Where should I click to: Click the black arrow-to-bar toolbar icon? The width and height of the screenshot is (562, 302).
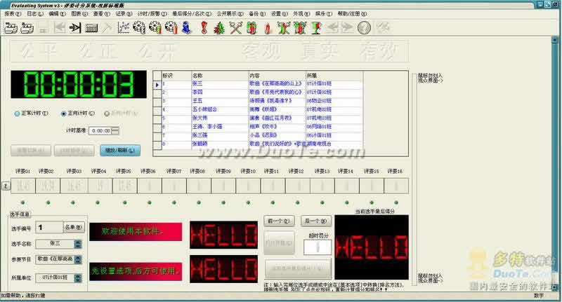[75, 28]
